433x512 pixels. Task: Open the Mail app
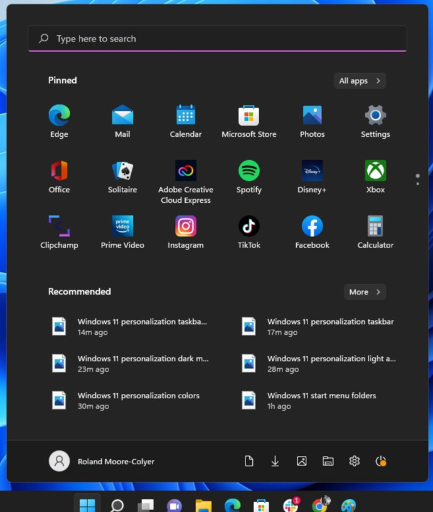click(x=122, y=121)
